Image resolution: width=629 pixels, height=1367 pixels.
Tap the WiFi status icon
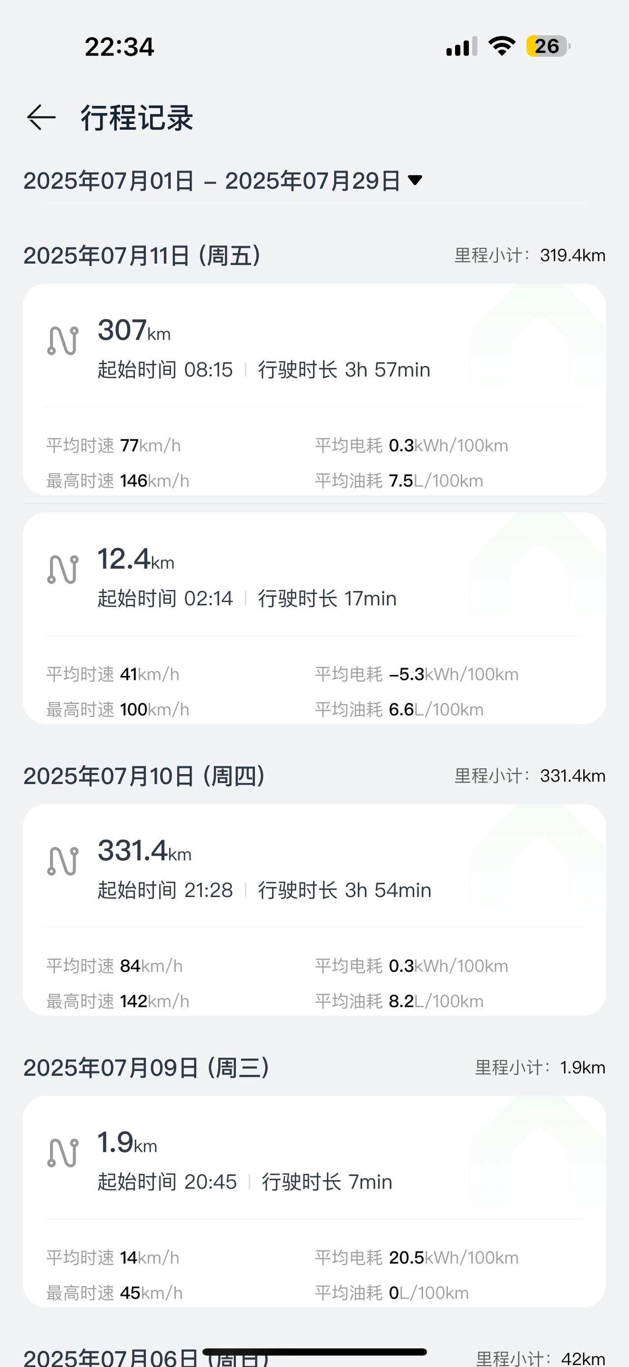(502, 46)
